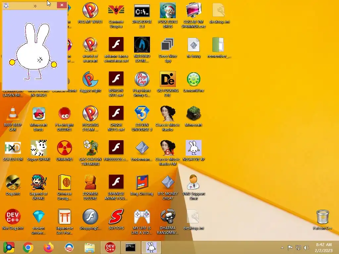Click the PopCap Play More icon
This screenshot has height=254, width=339.
click(x=142, y=79)
